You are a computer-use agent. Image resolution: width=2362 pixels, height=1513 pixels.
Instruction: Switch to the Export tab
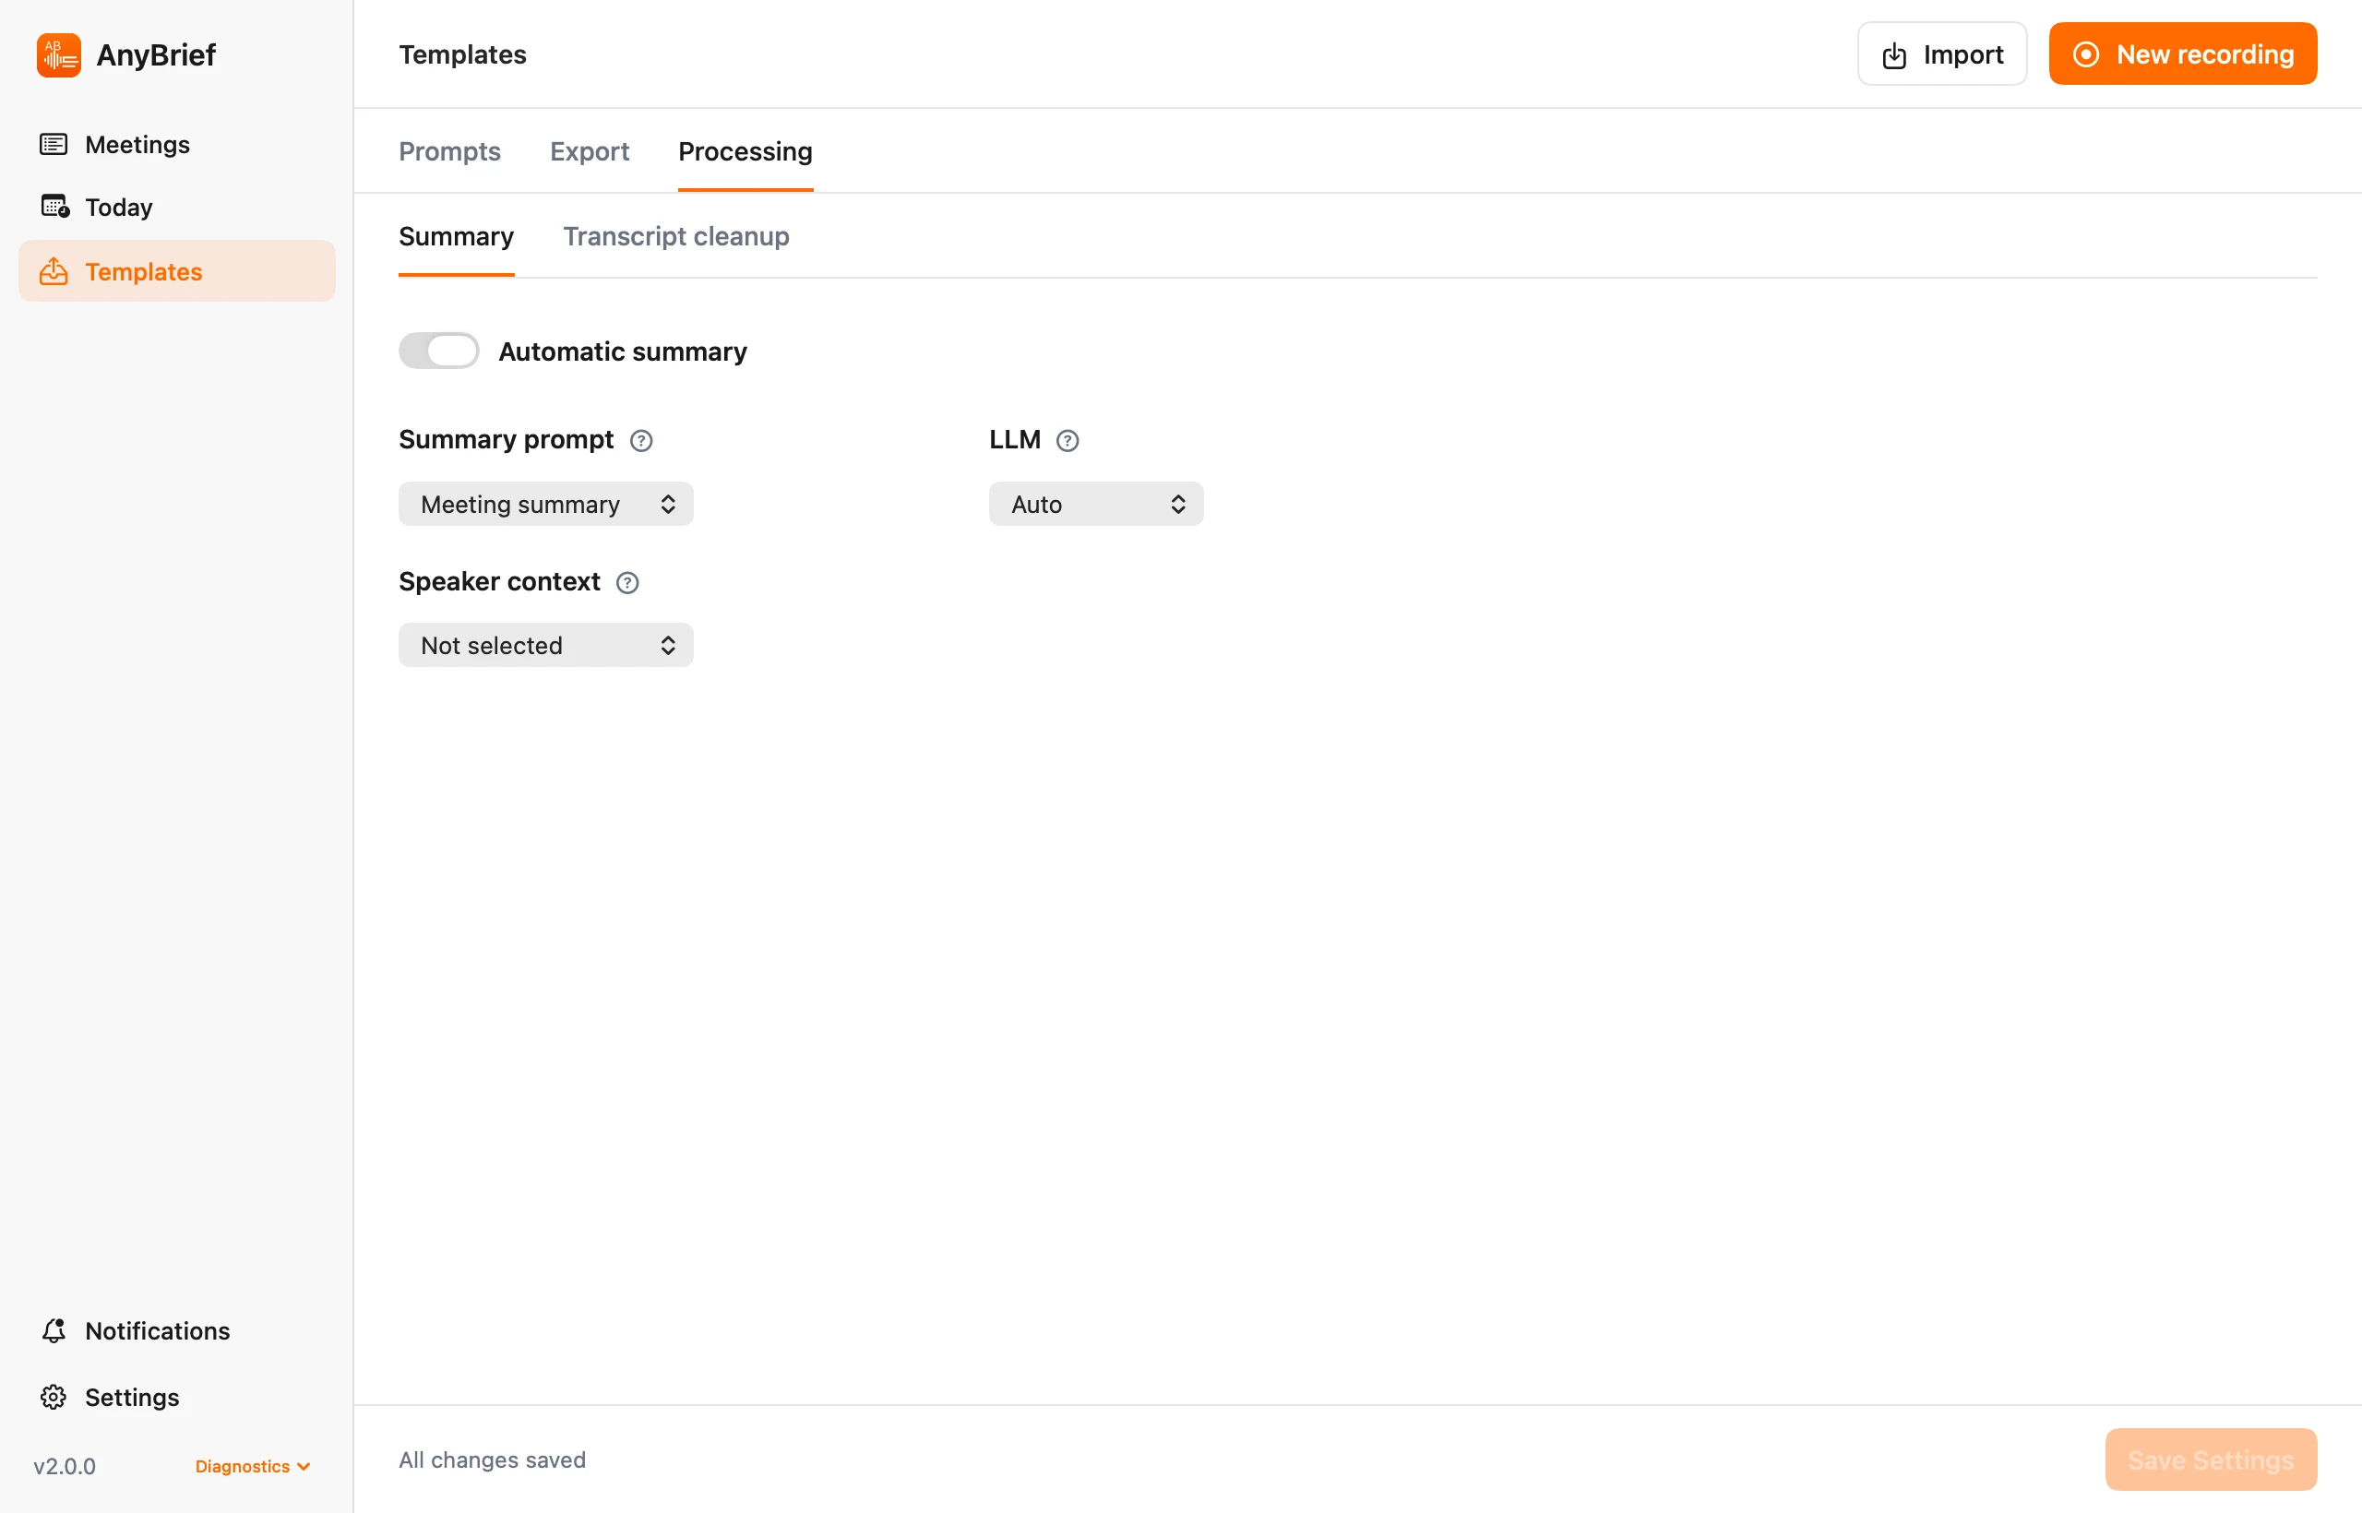[x=590, y=151]
